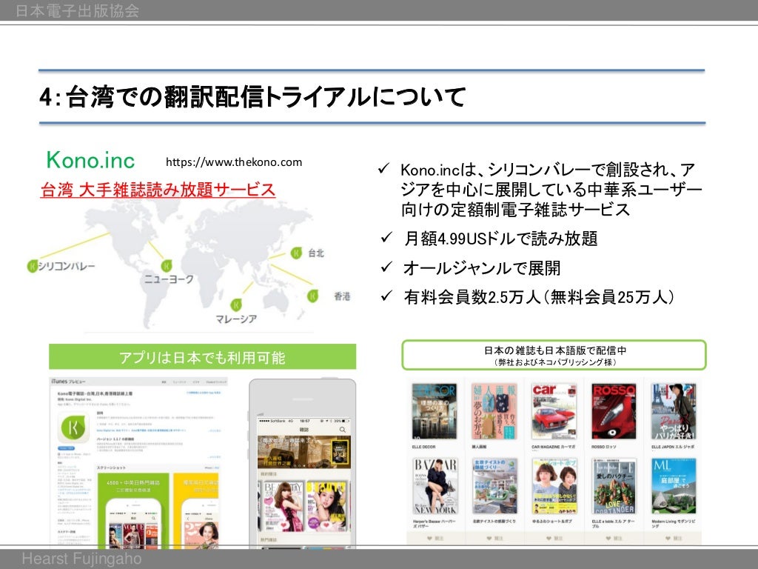Click the New York (ニューヨーク) Kono map marker
This screenshot has width=758, height=569.
point(167,265)
